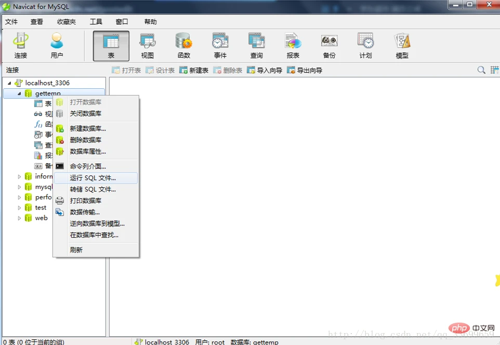Select the 表 (Table) toolbar button
The height and width of the screenshot is (345, 500).
pos(111,46)
